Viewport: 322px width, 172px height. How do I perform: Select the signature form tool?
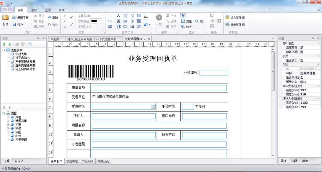click(146, 17)
